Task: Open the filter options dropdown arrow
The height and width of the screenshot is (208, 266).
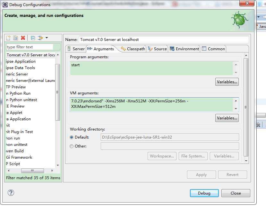Action: [47, 38]
